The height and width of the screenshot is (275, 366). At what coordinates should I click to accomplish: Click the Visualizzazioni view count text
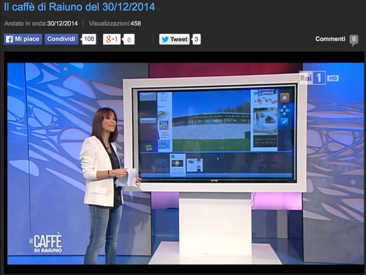point(115,24)
